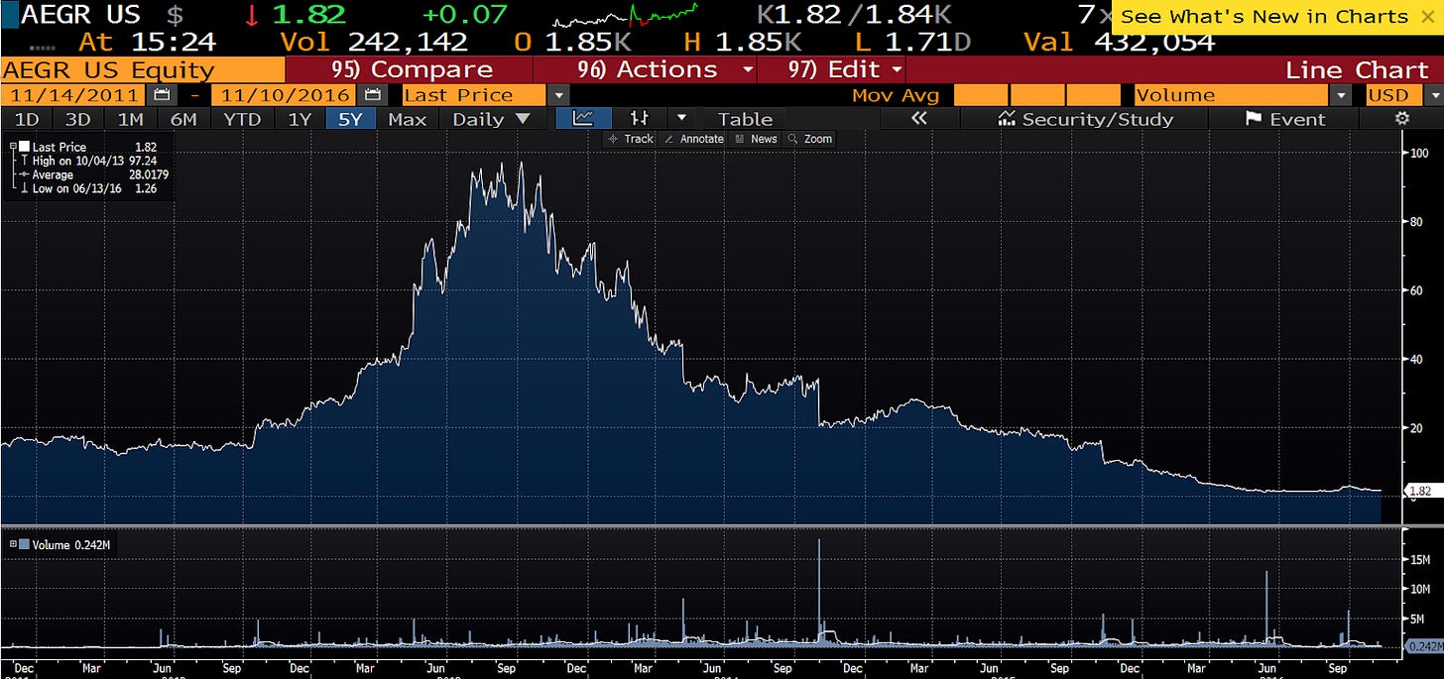Click the Volume study field box
This screenshot has width=1444, height=679.
(x=1233, y=95)
